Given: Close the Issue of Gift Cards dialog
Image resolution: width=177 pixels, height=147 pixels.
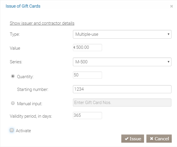Looking at the screenshot, I should coord(171,6).
